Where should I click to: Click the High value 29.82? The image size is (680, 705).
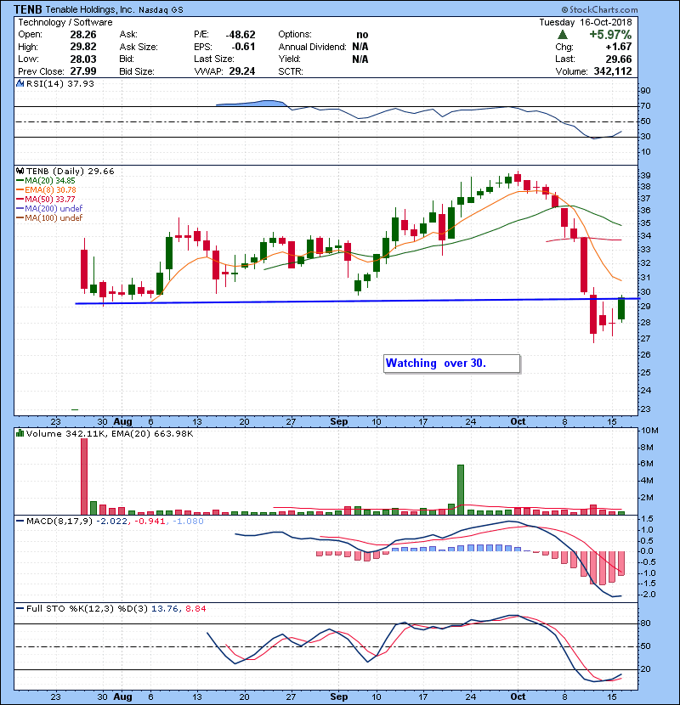point(83,47)
